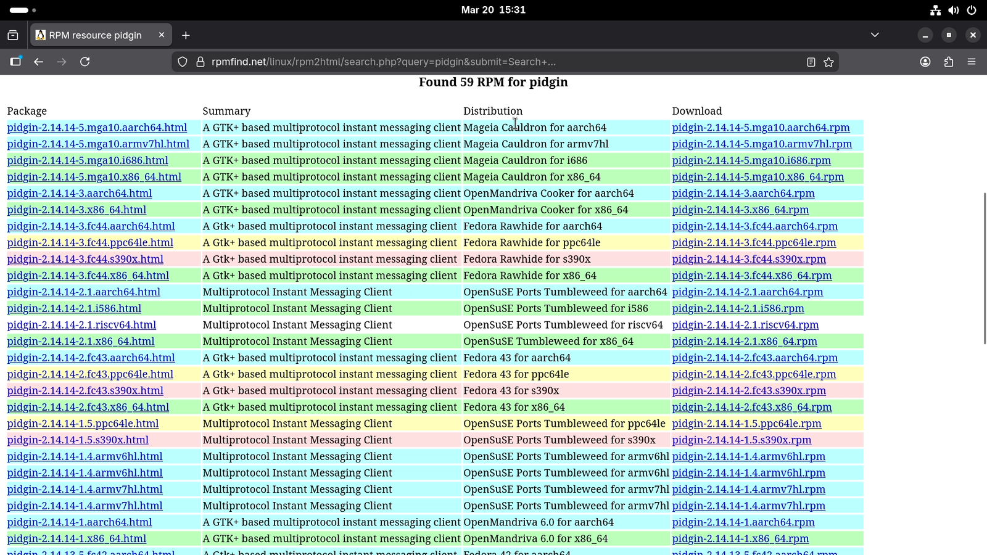Image resolution: width=987 pixels, height=555 pixels.
Task: Select the RPM resource pidgin tab
Action: click(x=101, y=35)
